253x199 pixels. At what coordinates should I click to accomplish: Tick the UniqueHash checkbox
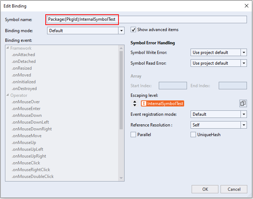click(x=193, y=135)
